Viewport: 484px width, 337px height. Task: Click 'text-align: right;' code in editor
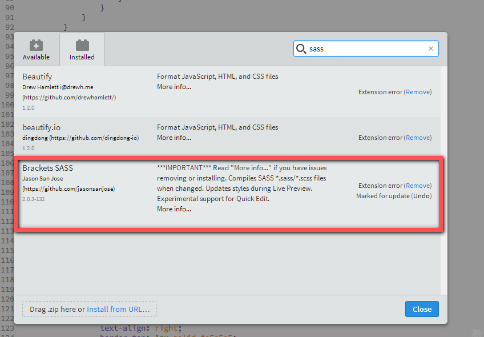pos(141,328)
